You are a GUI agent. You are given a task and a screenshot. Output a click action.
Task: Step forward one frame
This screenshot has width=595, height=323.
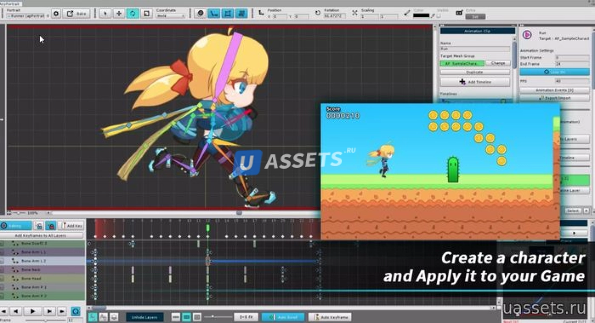49,311
